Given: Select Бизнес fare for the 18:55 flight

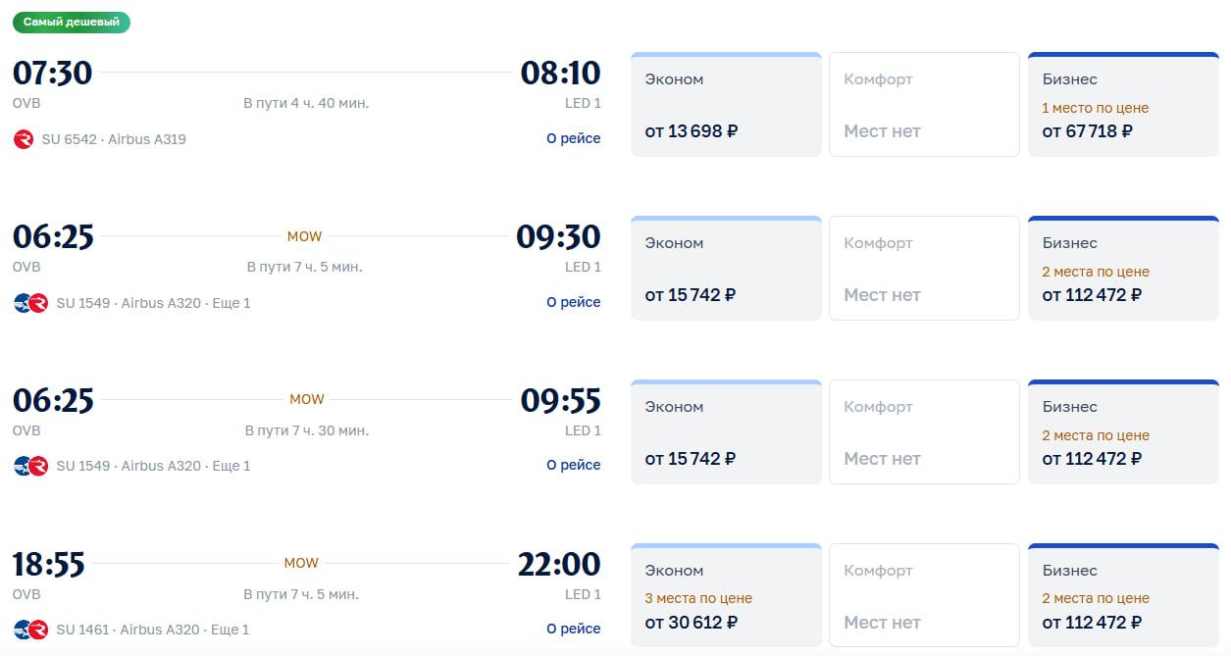Looking at the screenshot, I should click(1123, 596).
